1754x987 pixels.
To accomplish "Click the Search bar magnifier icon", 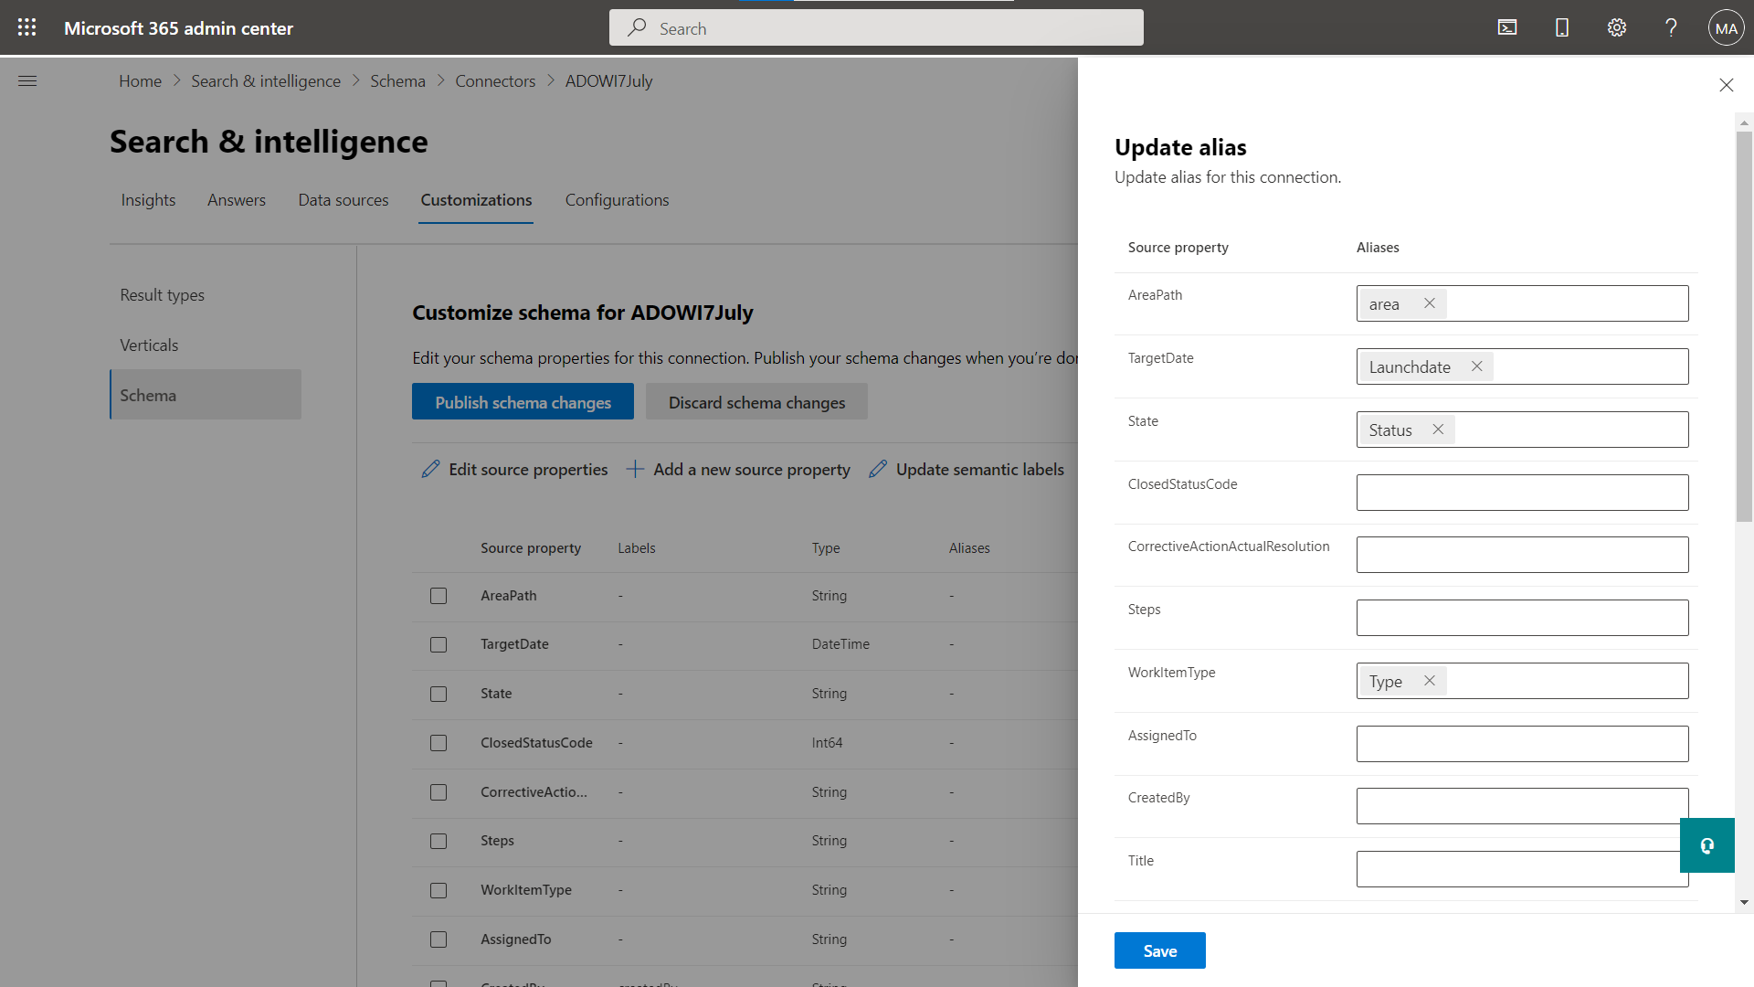I will [638, 27].
